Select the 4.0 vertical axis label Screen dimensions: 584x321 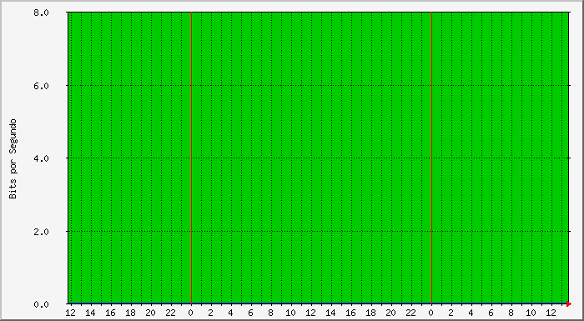point(41,158)
